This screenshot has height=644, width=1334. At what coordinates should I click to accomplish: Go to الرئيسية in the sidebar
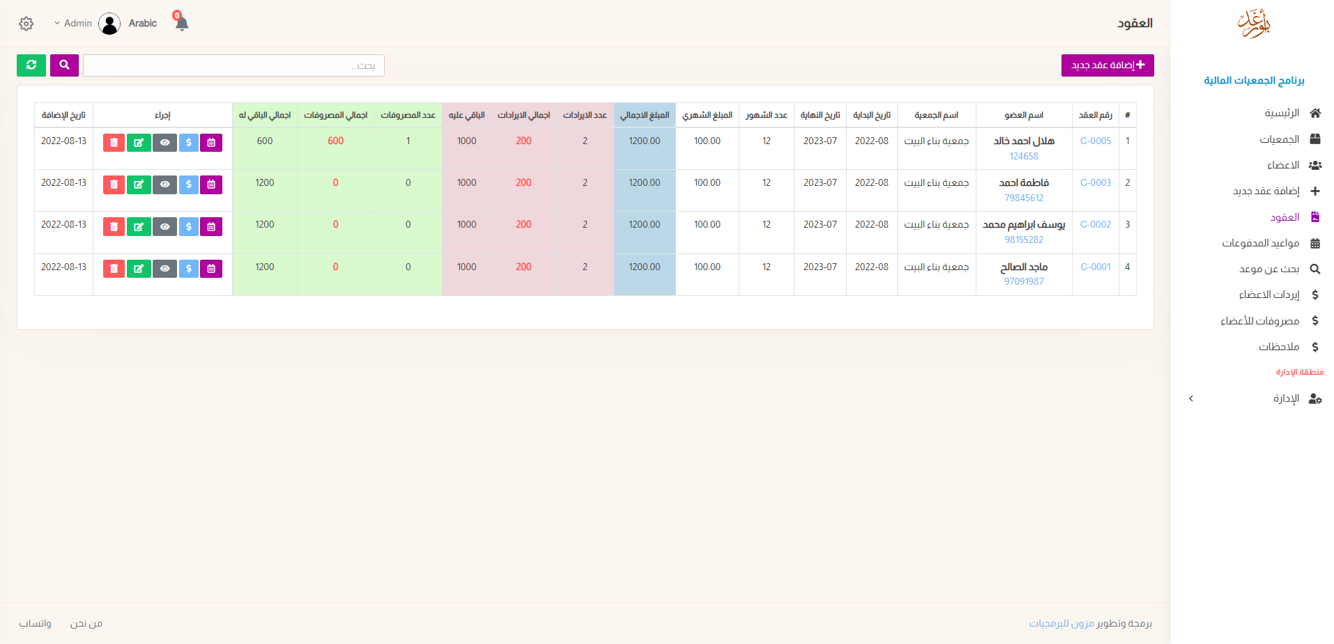click(1282, 113)
